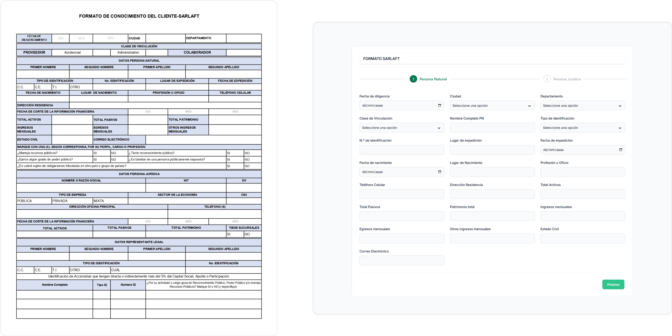Click the PRIVADA cell under Tipo de Empresa
672x336 pixels.
72,201
